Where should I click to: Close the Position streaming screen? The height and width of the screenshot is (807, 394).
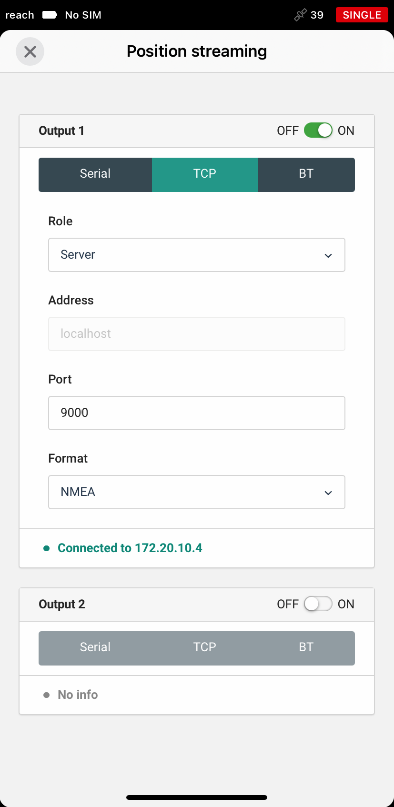click(30, 51)
